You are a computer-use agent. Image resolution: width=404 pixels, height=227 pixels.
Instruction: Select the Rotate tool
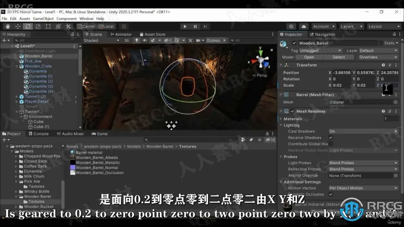click(x=28, y=26)
